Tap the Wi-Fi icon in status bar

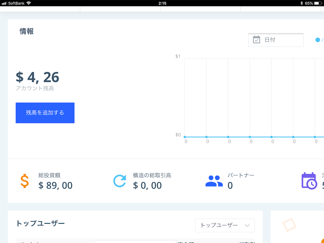[x=29, y=3]
